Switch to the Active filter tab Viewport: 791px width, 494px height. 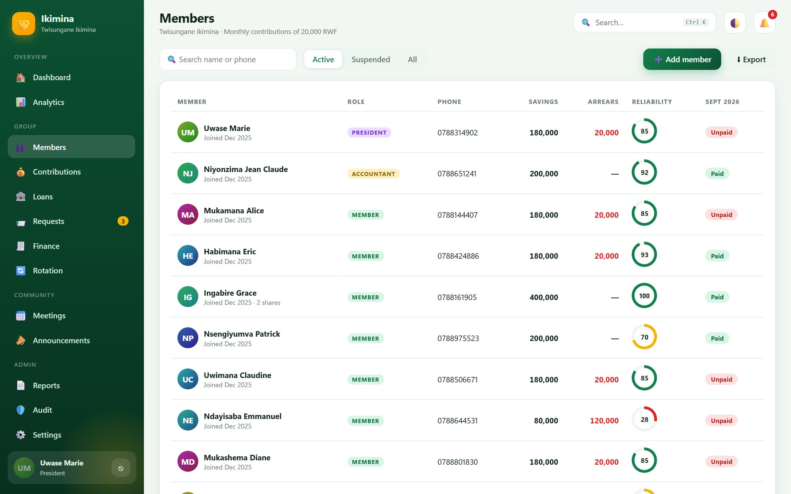pos(323,59)
